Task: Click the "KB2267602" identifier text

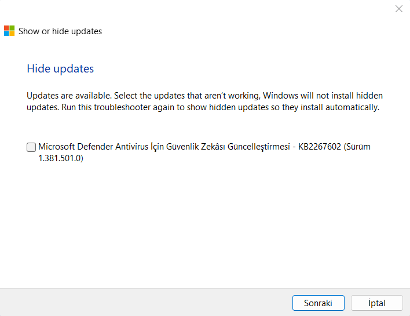Action: click(x=320, y=147)
